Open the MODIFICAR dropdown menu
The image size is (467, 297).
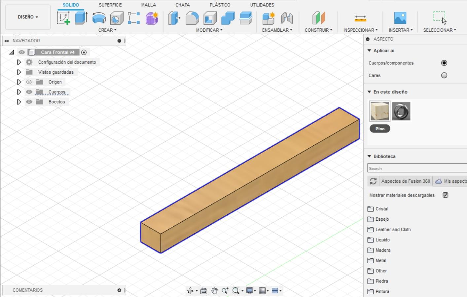point(209,30)
